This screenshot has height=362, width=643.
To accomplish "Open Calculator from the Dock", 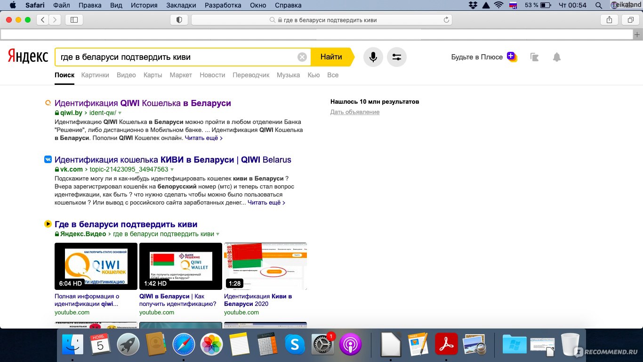I will point(267,345).
